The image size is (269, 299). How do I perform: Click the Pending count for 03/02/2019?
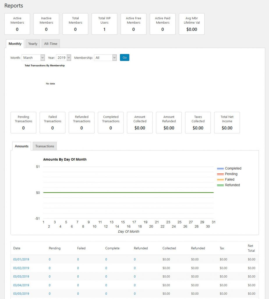pos(49,268)
